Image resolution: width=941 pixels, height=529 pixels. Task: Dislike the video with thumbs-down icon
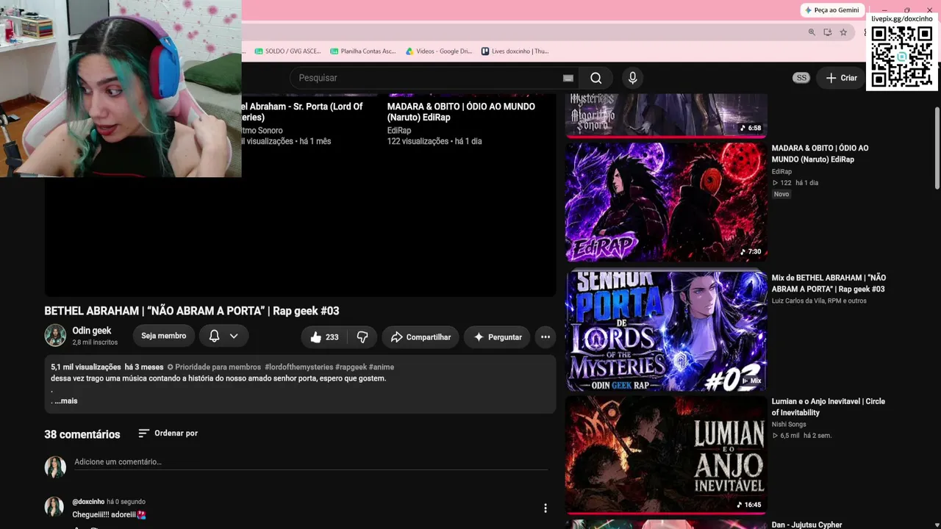[x=362, y=337]
